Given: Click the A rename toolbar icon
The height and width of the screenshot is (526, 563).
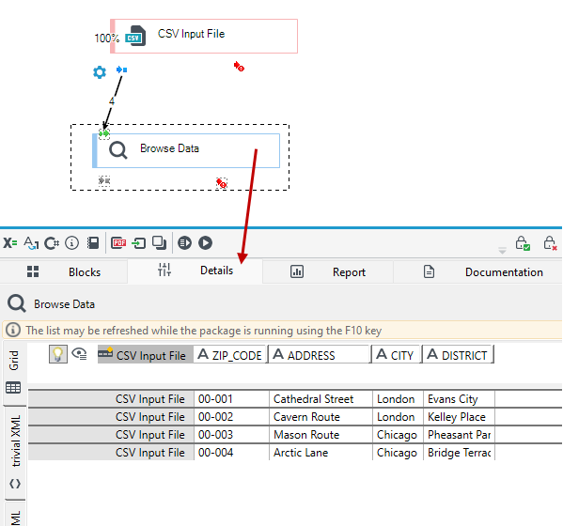Looking at the screenshot, I should (31, 243).
